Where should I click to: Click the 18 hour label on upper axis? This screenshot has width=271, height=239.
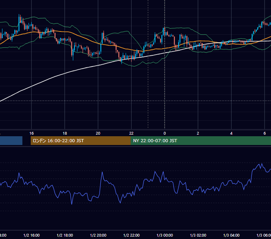coord(65,133)
